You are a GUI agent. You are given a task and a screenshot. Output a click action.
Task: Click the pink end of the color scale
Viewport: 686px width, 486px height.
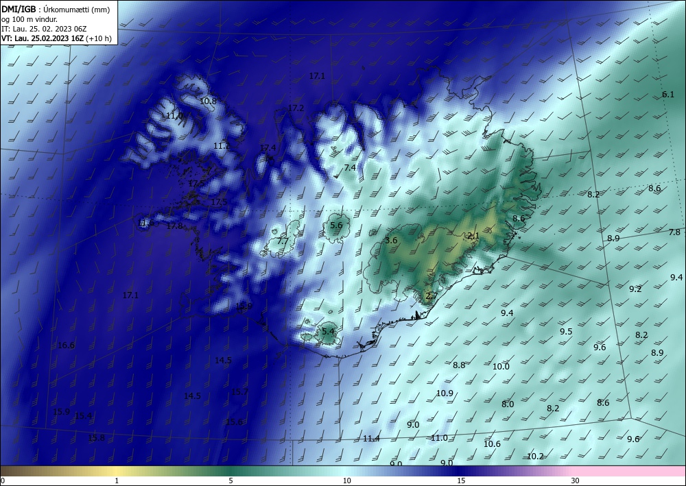click(x=630, y=471)
